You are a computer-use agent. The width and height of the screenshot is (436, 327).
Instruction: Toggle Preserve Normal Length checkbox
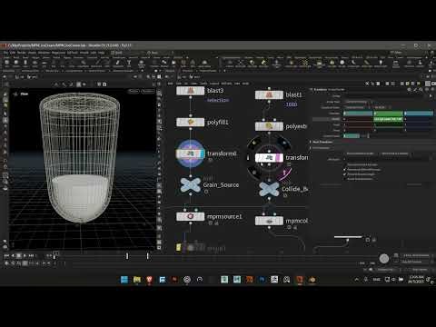coord(345,174)
